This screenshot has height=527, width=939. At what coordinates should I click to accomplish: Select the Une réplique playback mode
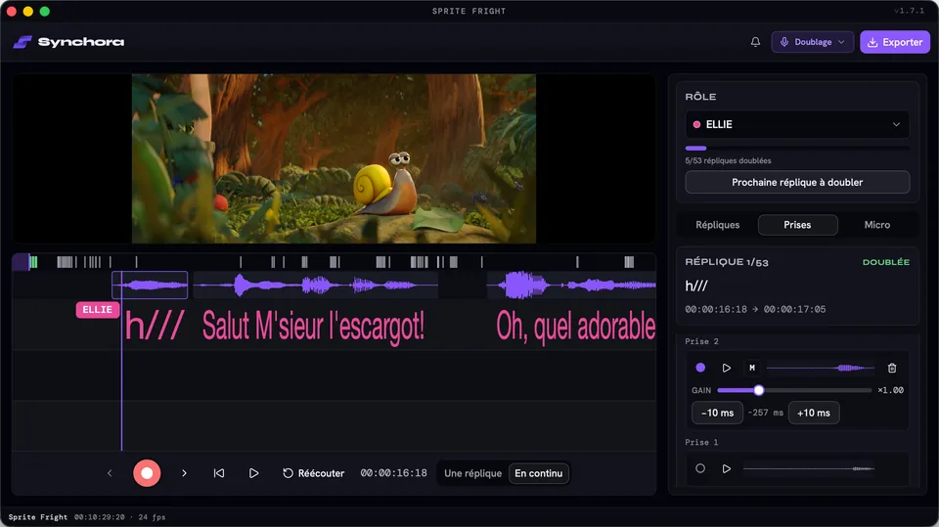[x=472, y=473]
